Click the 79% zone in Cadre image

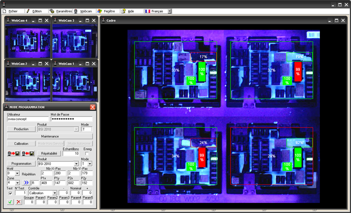tap(299, 57)
